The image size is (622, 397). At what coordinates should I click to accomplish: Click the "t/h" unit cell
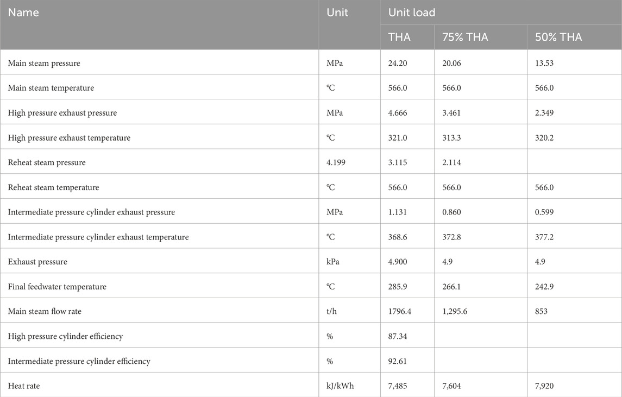pyautogui.click(x=332, y=311)
